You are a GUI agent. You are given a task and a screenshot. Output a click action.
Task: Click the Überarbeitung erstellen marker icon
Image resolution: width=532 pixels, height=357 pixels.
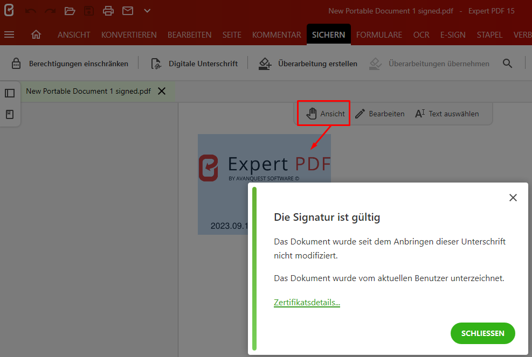(x=265, y=64)
